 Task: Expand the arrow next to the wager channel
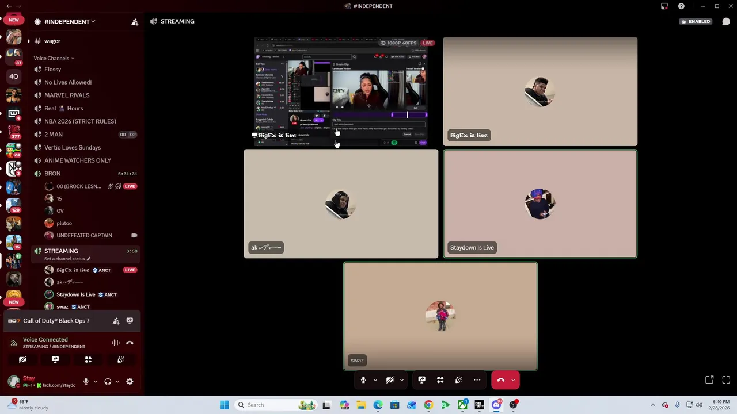point(28,41)
